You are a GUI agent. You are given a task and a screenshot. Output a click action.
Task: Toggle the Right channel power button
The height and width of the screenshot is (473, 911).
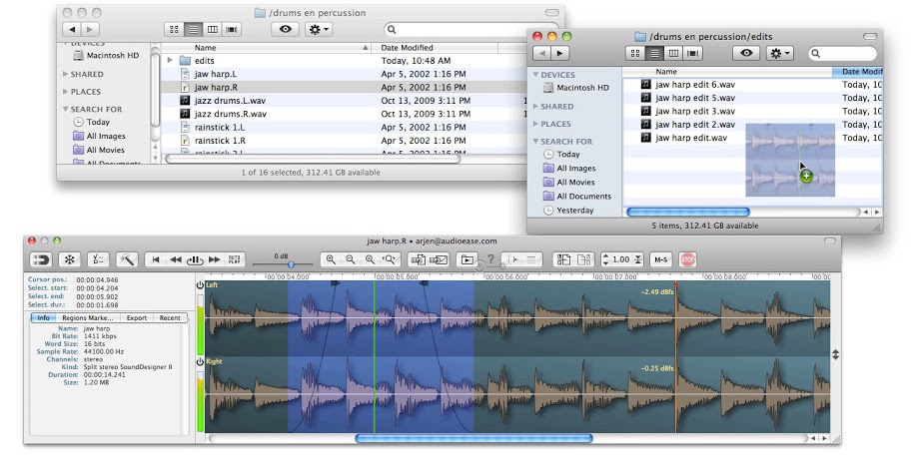click(x=200, y=361)
